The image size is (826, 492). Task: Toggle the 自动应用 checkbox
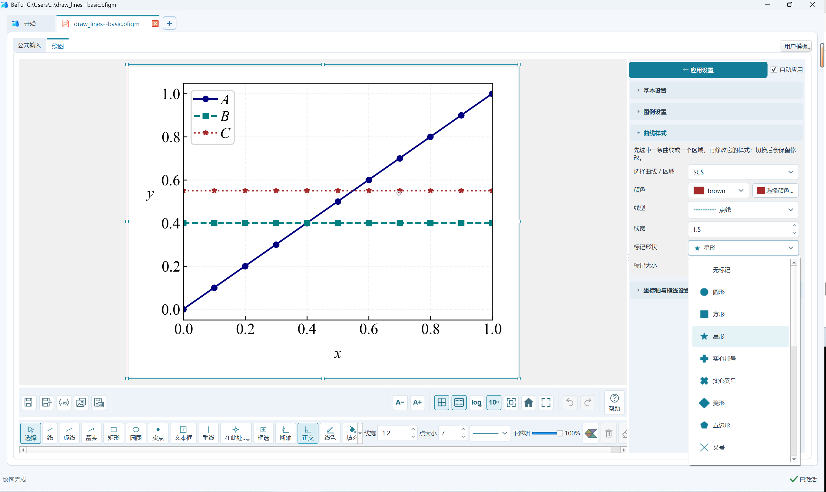[x=774, y=70]
